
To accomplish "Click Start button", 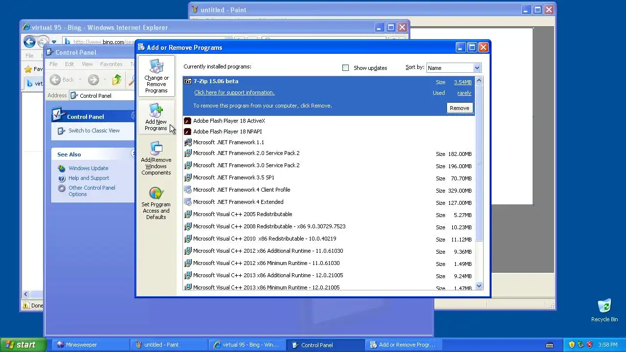I will coord(23,345).
